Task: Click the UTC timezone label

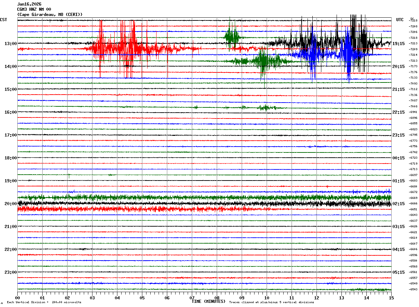Action: [x=400, y=20]
